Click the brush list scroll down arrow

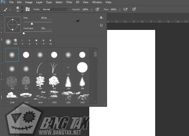pyautogui.click(x=95, y=101)
